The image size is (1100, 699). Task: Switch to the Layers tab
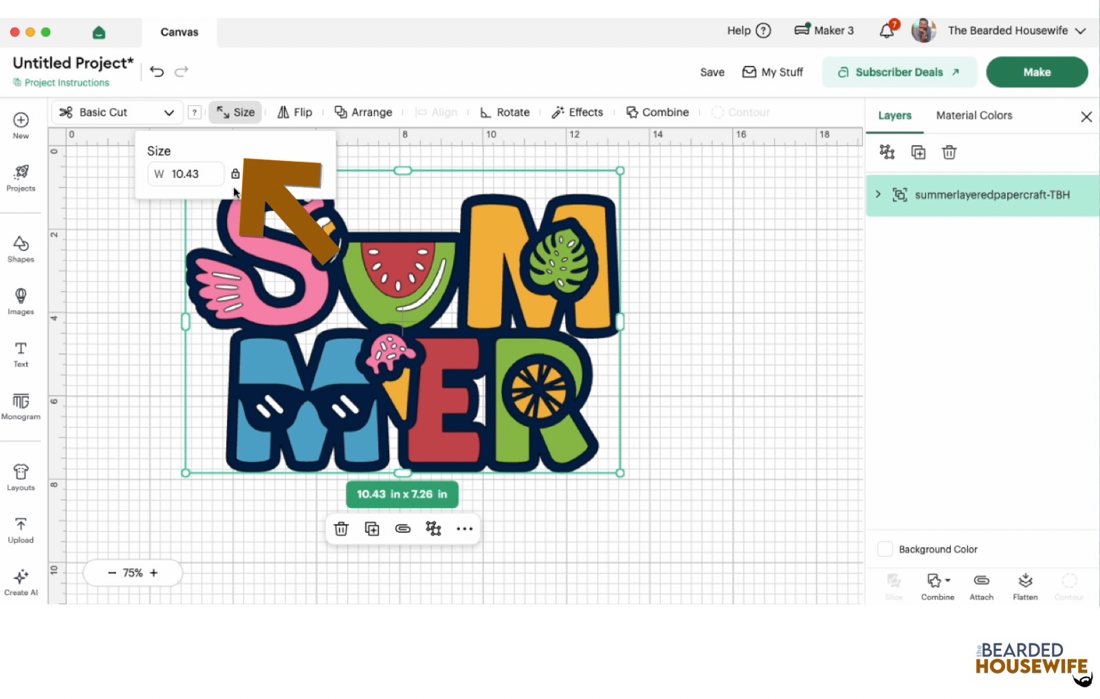tap(894, 115)
